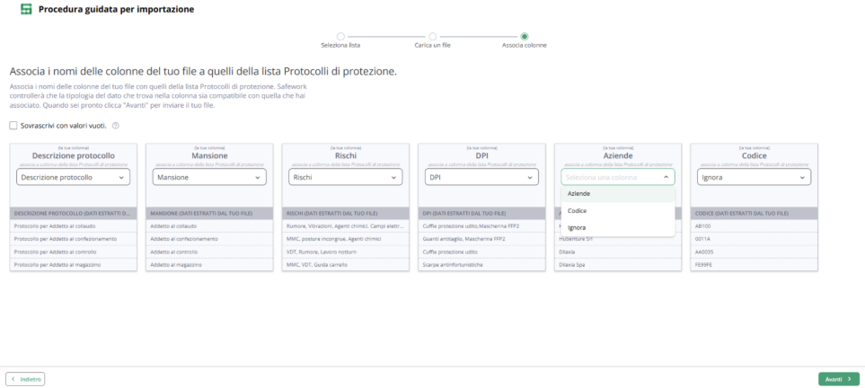The height and width of the screenshot is (388, 865).
Task: Click the MANSIONE data header row
Action: [209, 213]
